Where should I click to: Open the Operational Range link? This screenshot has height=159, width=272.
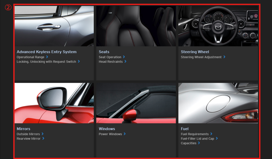click(x=30, y=57)
